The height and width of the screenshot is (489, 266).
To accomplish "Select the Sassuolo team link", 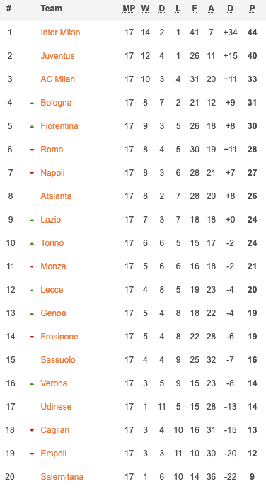I will [x=58, y=360].
